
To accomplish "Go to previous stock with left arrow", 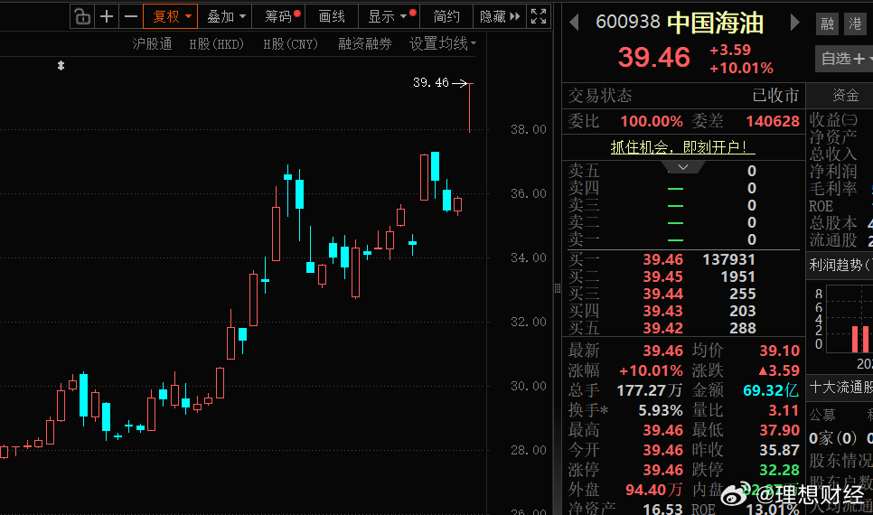I will tap(575, 23).
